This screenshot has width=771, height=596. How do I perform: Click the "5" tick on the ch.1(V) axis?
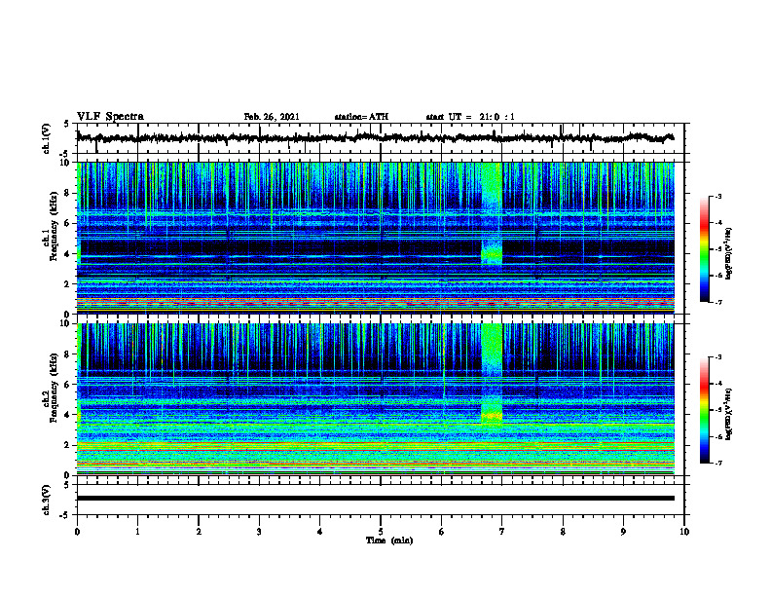coord(66,125)
